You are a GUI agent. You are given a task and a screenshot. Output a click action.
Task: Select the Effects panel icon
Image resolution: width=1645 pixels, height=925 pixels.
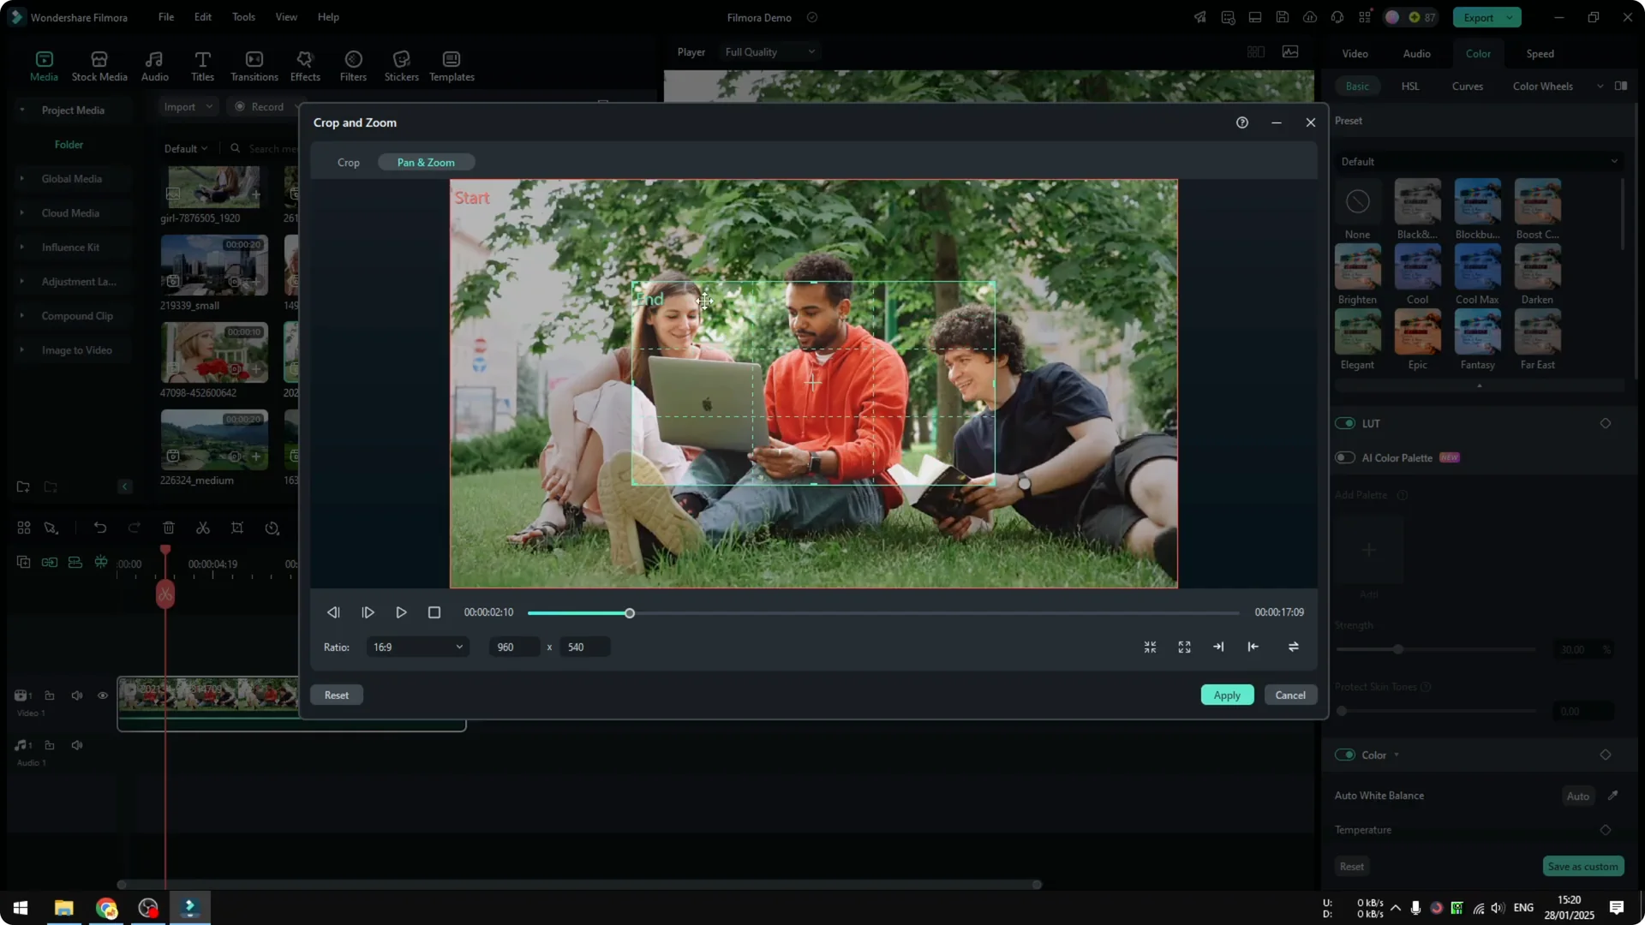pyautogui.click(x=305, y=65)
